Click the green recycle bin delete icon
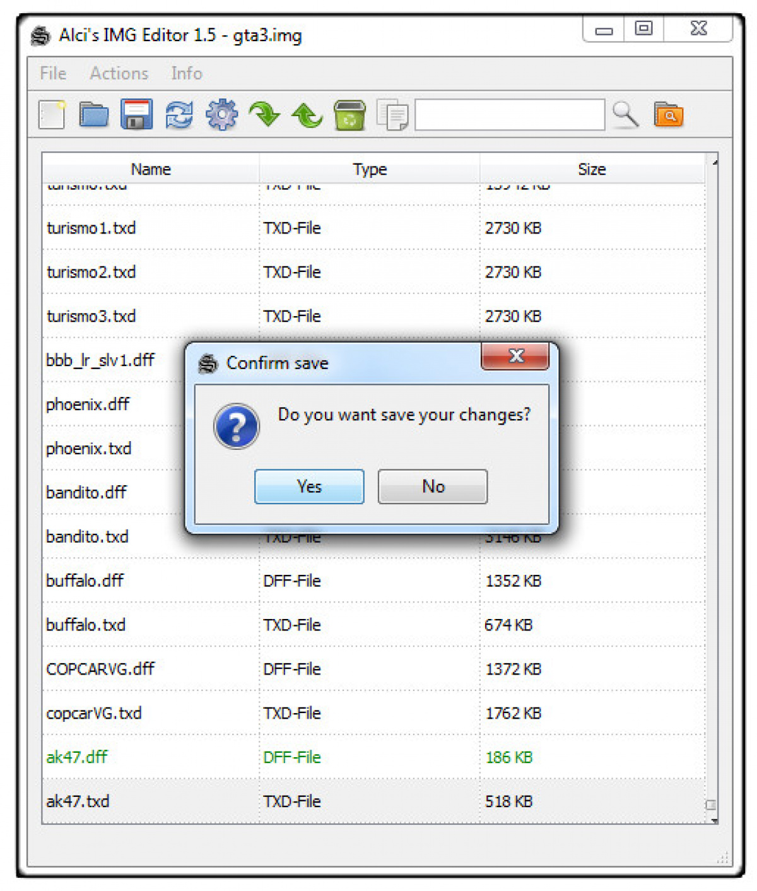The height and width of the screenshot is (891, 757). tap(350, 115)
